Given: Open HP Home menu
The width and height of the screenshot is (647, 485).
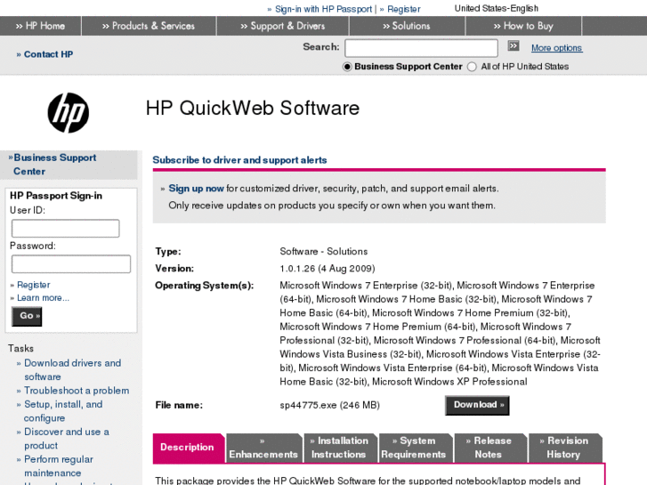Looking at the screenshot, I should point(40,26).
